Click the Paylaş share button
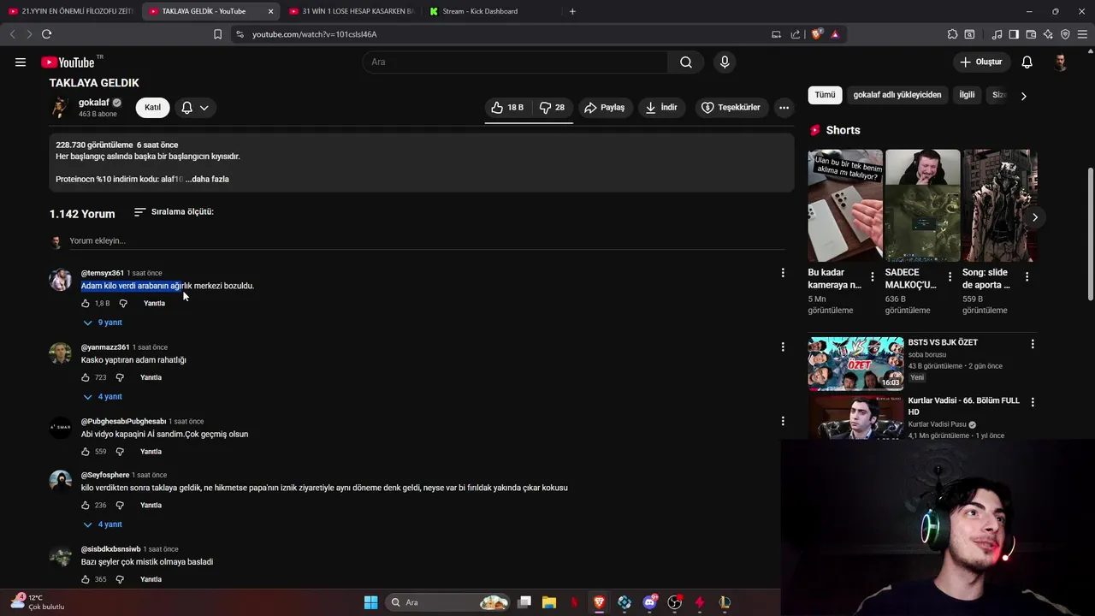The image size is (1095, 616). 604,108
